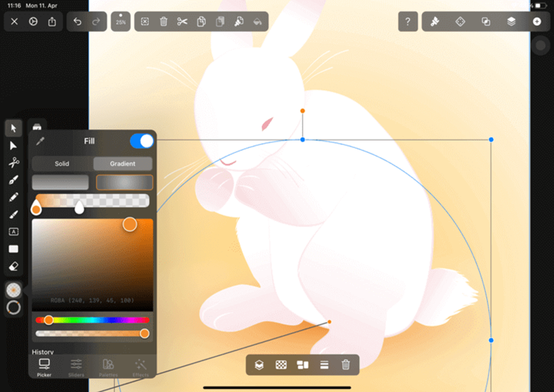Click the orange gradient handle above rabbit
The image size is (554, 392).
pyautogui.click(x=302, y=111)
